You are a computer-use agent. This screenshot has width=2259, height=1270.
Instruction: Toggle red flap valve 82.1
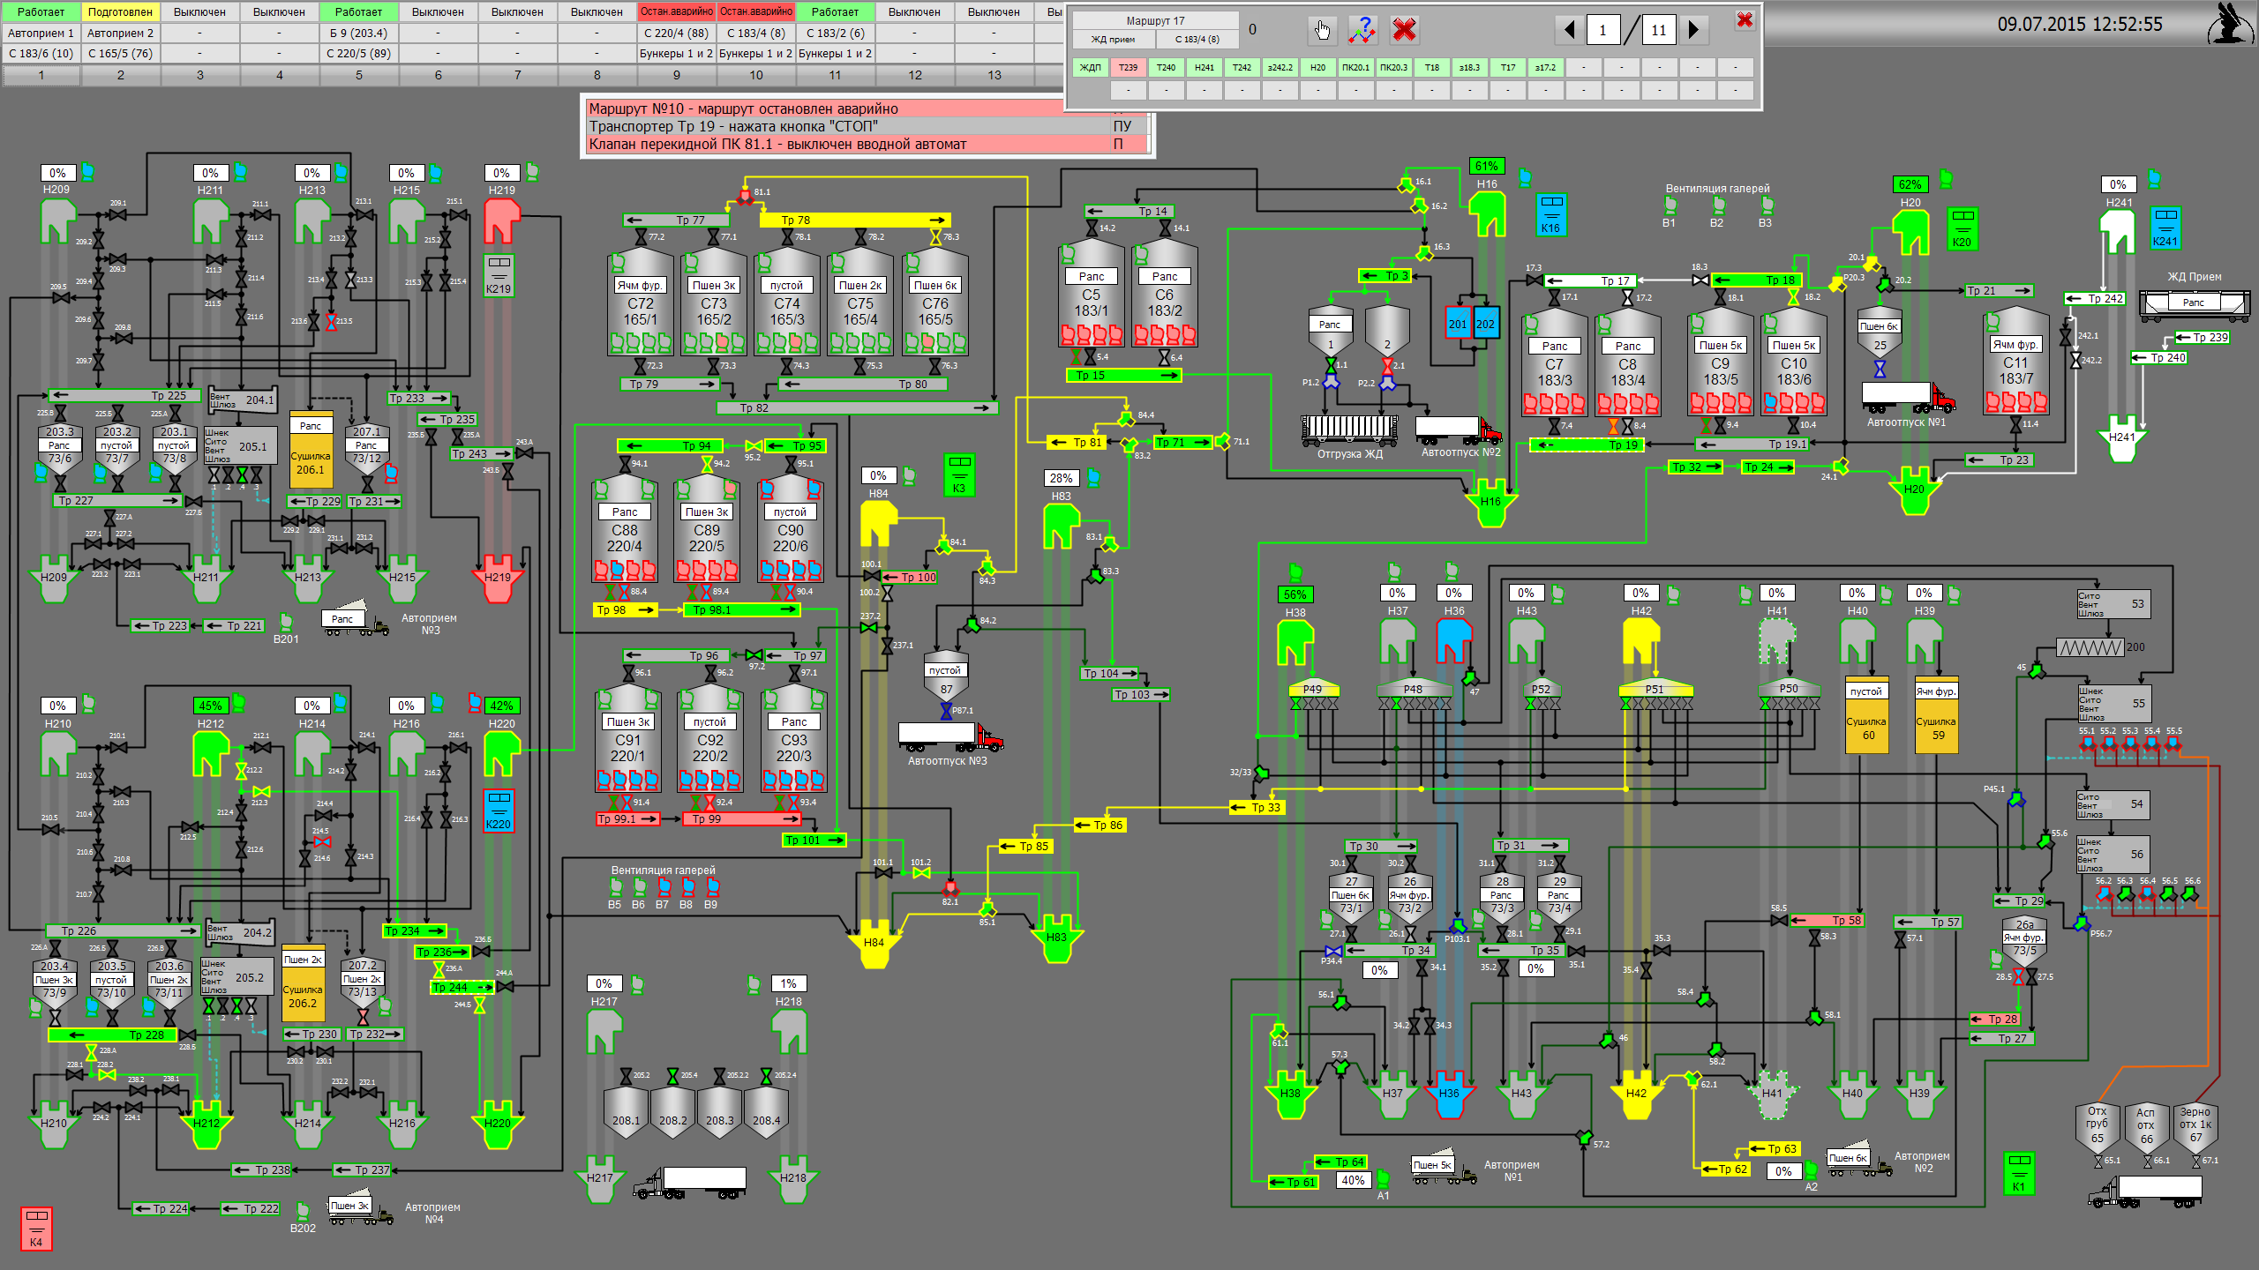coord(950,887)
